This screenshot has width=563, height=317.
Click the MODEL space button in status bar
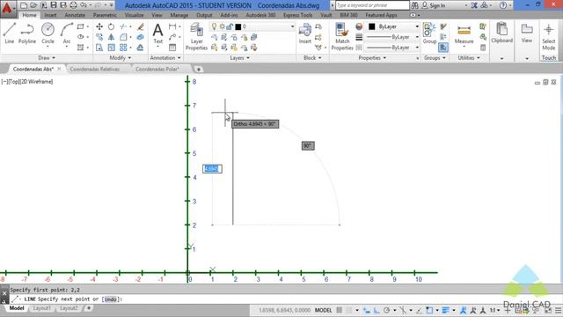pyautogui.click(x=323, y=310)
